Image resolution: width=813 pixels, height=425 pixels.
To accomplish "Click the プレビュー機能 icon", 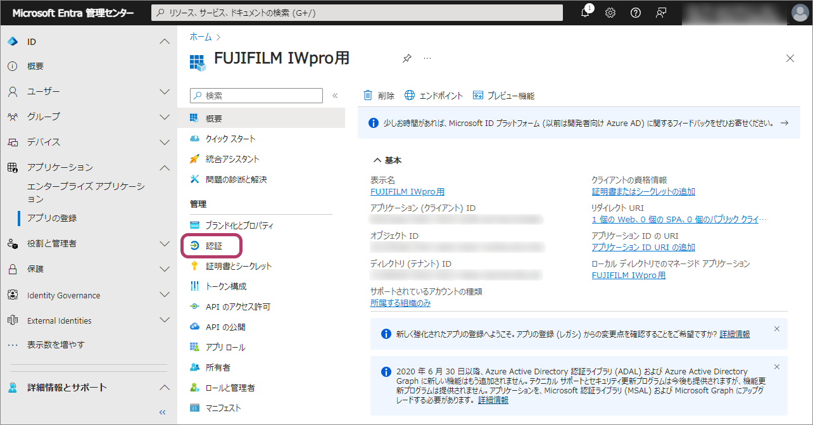I will [x=478, y=96].
